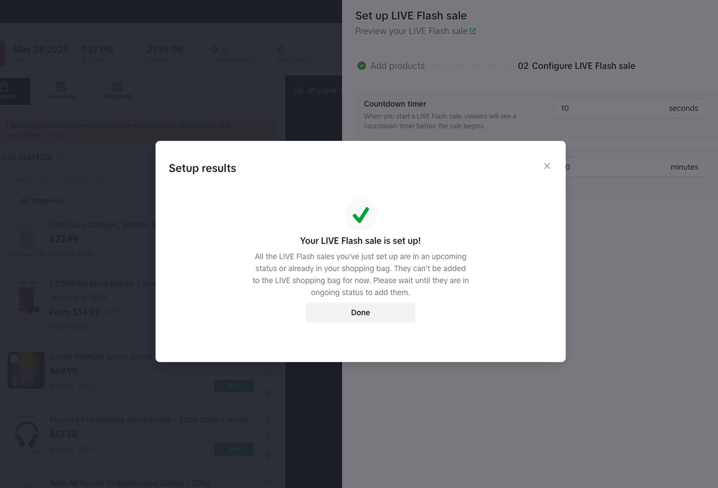
Task: Edit the Picun F8 Pro Headphones product
Action: tap(268, 418)
